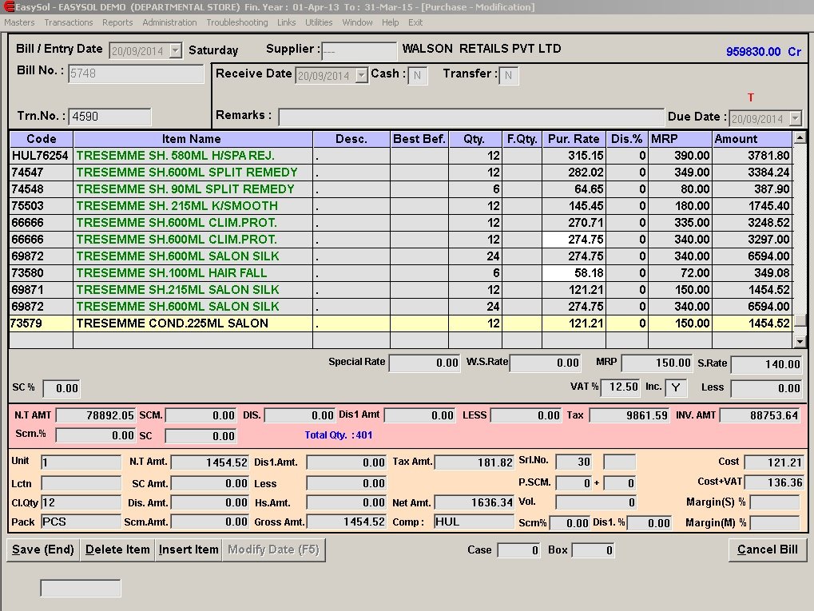This screenshot has width=814, height=611.
Task: Toggle the VAT Inc. Y field
Action: [676, 387]
